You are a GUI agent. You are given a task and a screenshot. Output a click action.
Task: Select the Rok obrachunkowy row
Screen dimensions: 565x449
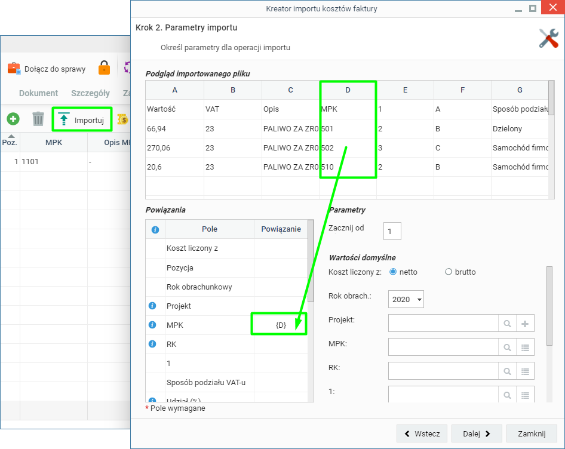click(x=227, y=287)
